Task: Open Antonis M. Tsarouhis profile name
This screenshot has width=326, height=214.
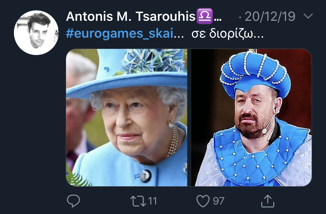Action: coord(130,16)
